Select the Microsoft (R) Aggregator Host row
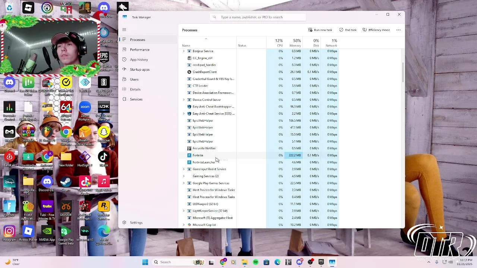 point(259,218)
